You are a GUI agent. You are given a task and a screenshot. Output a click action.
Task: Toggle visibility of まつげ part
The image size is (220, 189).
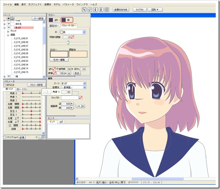(x=9, y=28)
